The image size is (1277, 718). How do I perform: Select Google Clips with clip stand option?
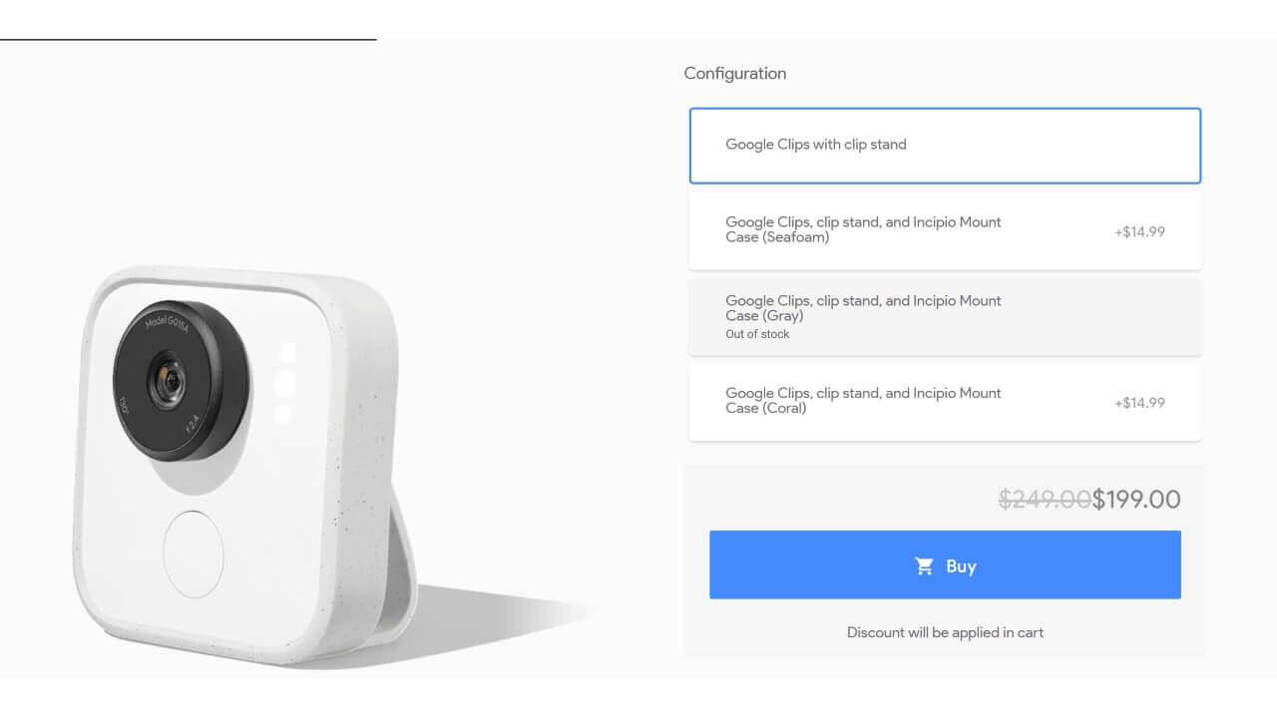tap(944, 146)
